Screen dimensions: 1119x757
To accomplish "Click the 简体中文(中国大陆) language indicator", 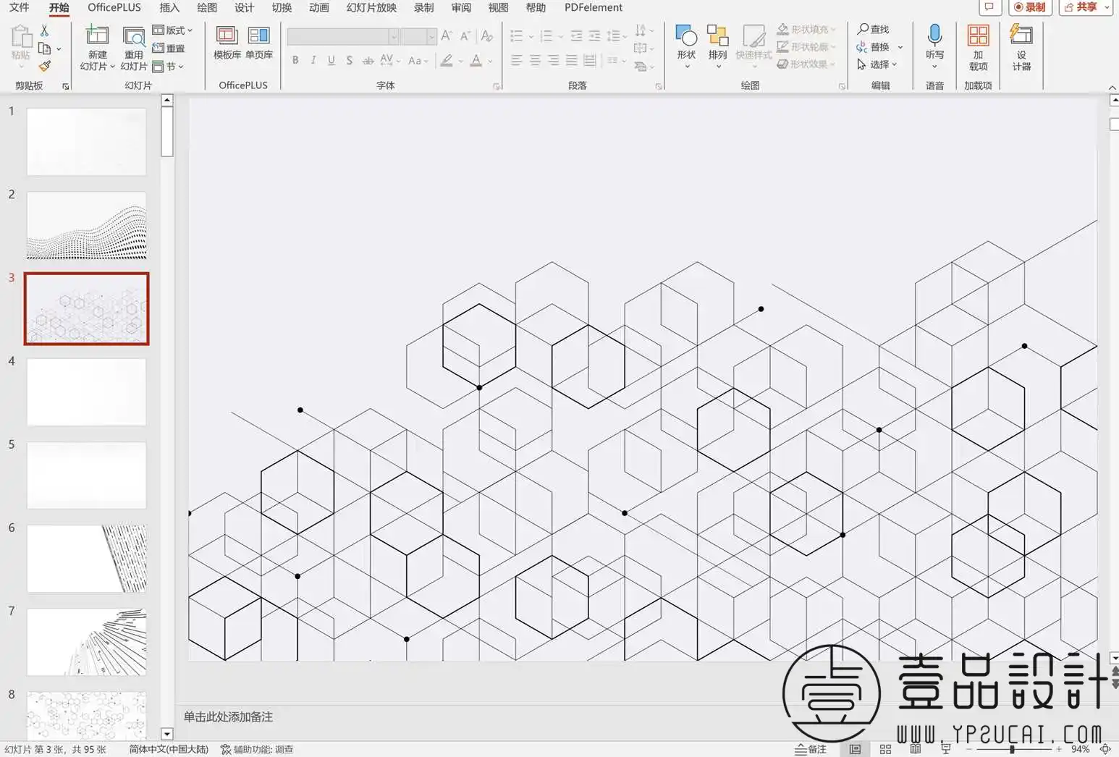I will pyautogui.click(x=169, y=750).
